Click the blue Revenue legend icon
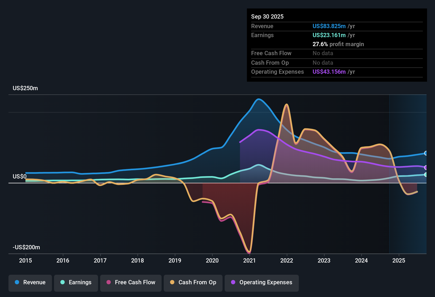 (17, 282)
